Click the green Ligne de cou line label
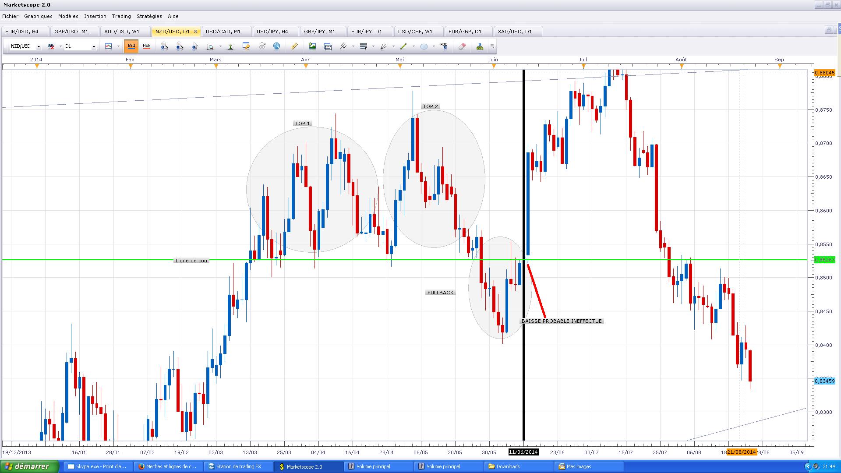The height and width of the screenshot is (473, 841). tap(191, 261)
